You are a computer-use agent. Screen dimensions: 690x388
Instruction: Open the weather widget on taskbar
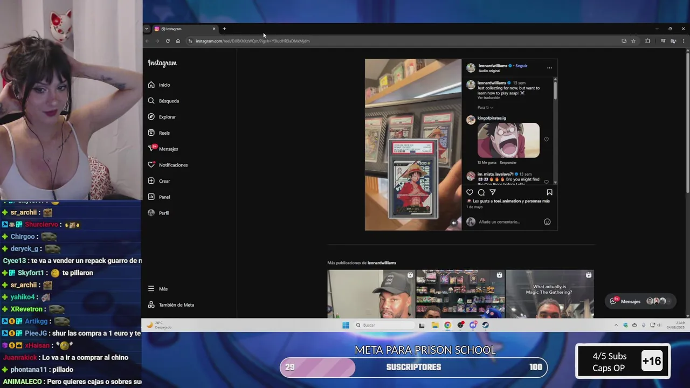(x=159, y=325)
